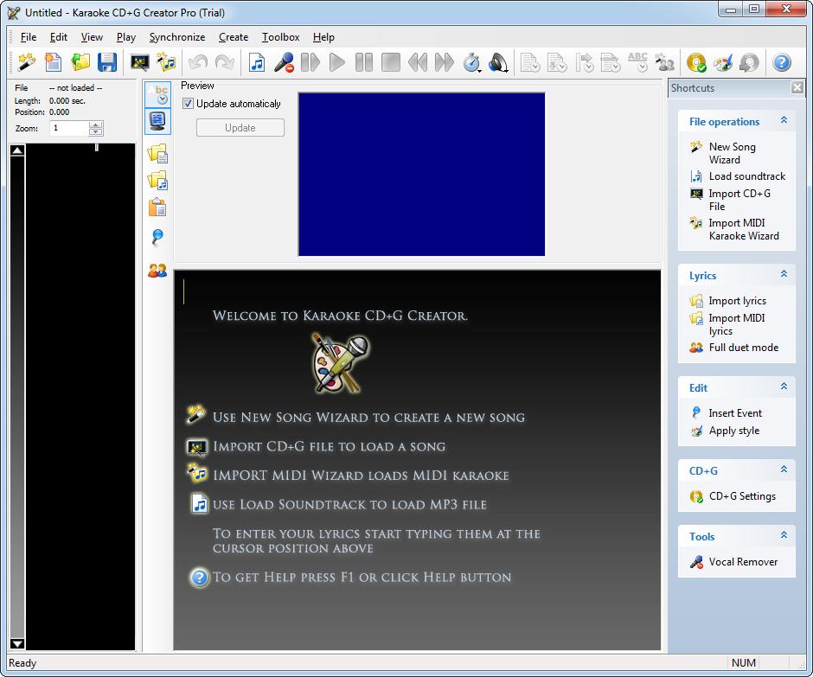Viewport: 813px width, 677px height.
Task: Click the Rewind double-arrow button
Action: pos(418,63)
